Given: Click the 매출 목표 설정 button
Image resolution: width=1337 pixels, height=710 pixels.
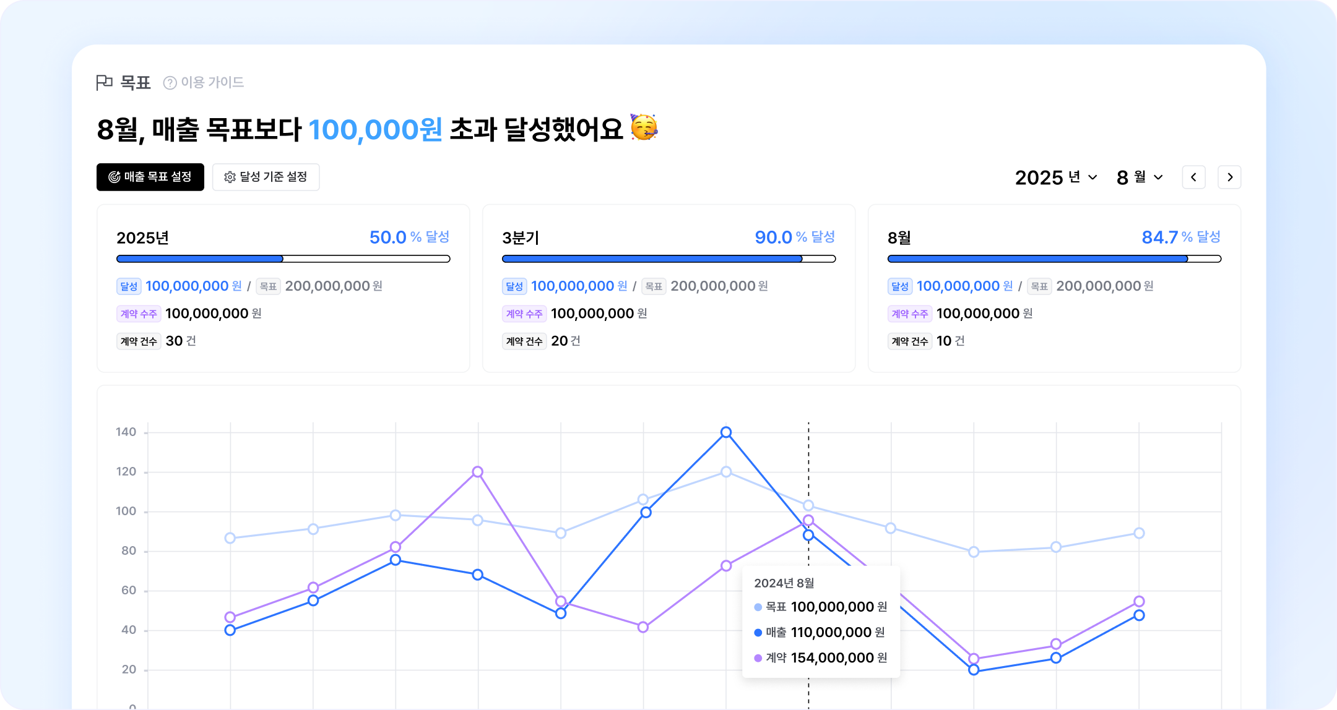Looking at the screenshot, I should click(x=150, y=177).
